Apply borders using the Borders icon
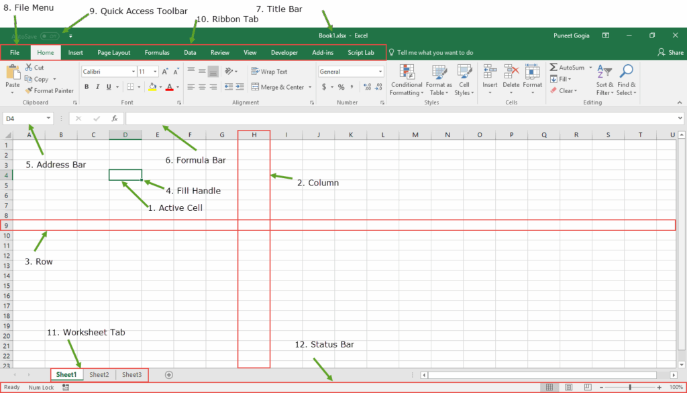Viewport: 687px width, 393px height. click(131, 87)
